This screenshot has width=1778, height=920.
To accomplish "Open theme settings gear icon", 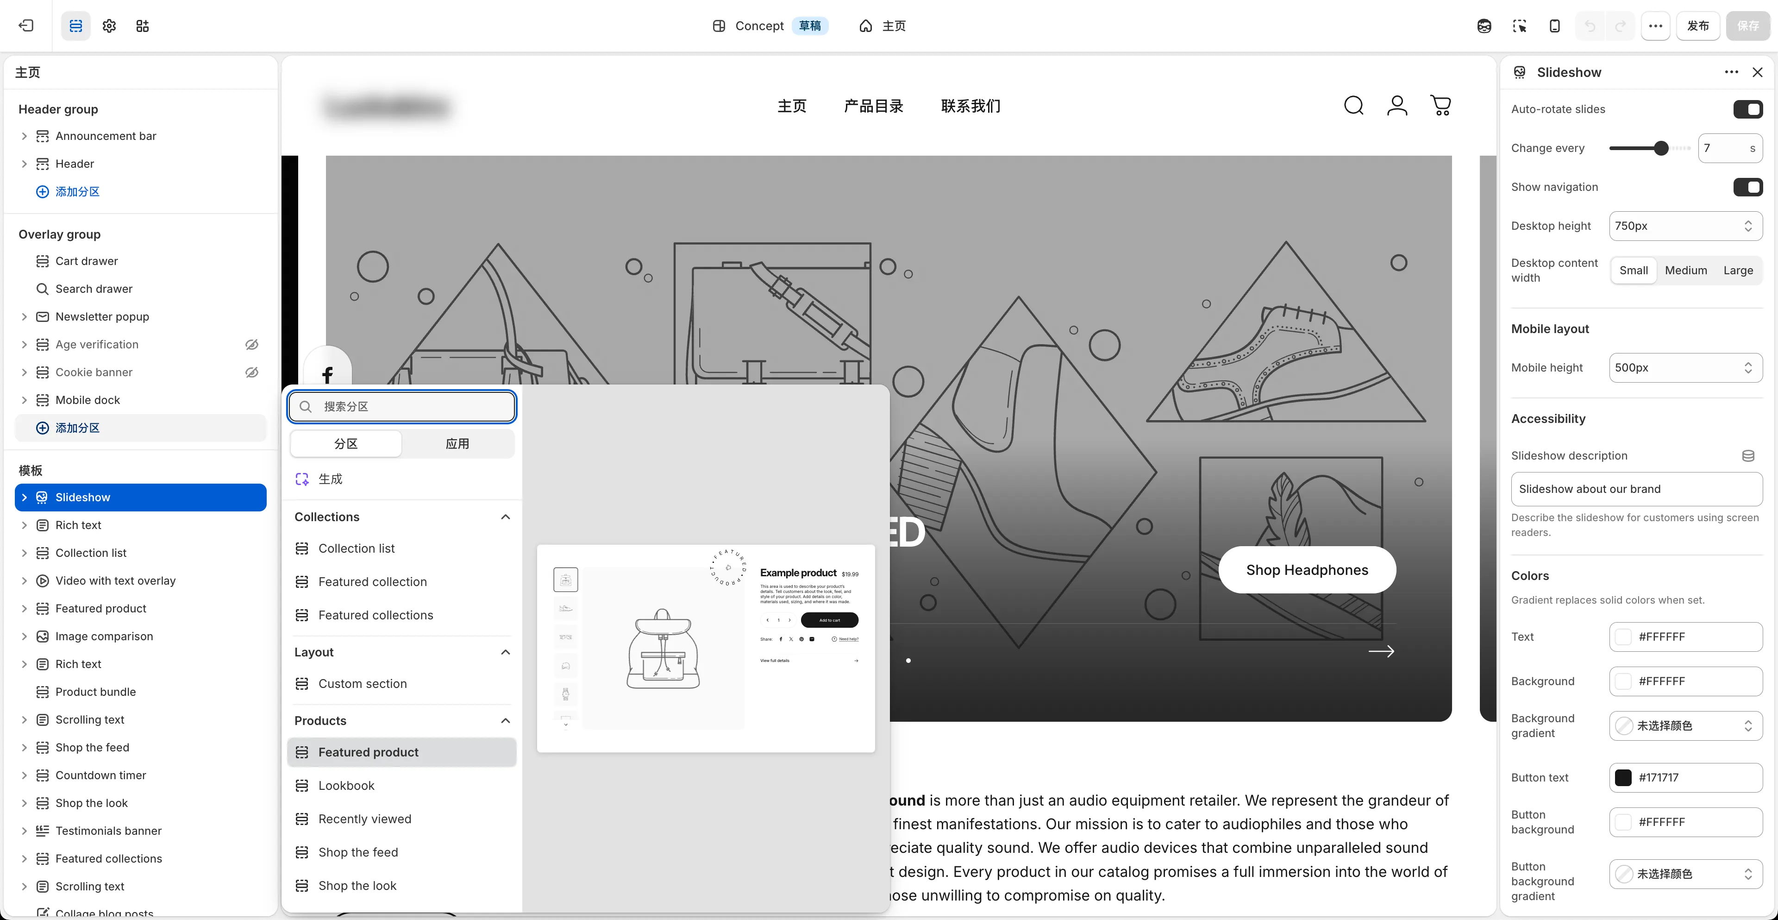I will pyautogui.click(x=109, y=25).
